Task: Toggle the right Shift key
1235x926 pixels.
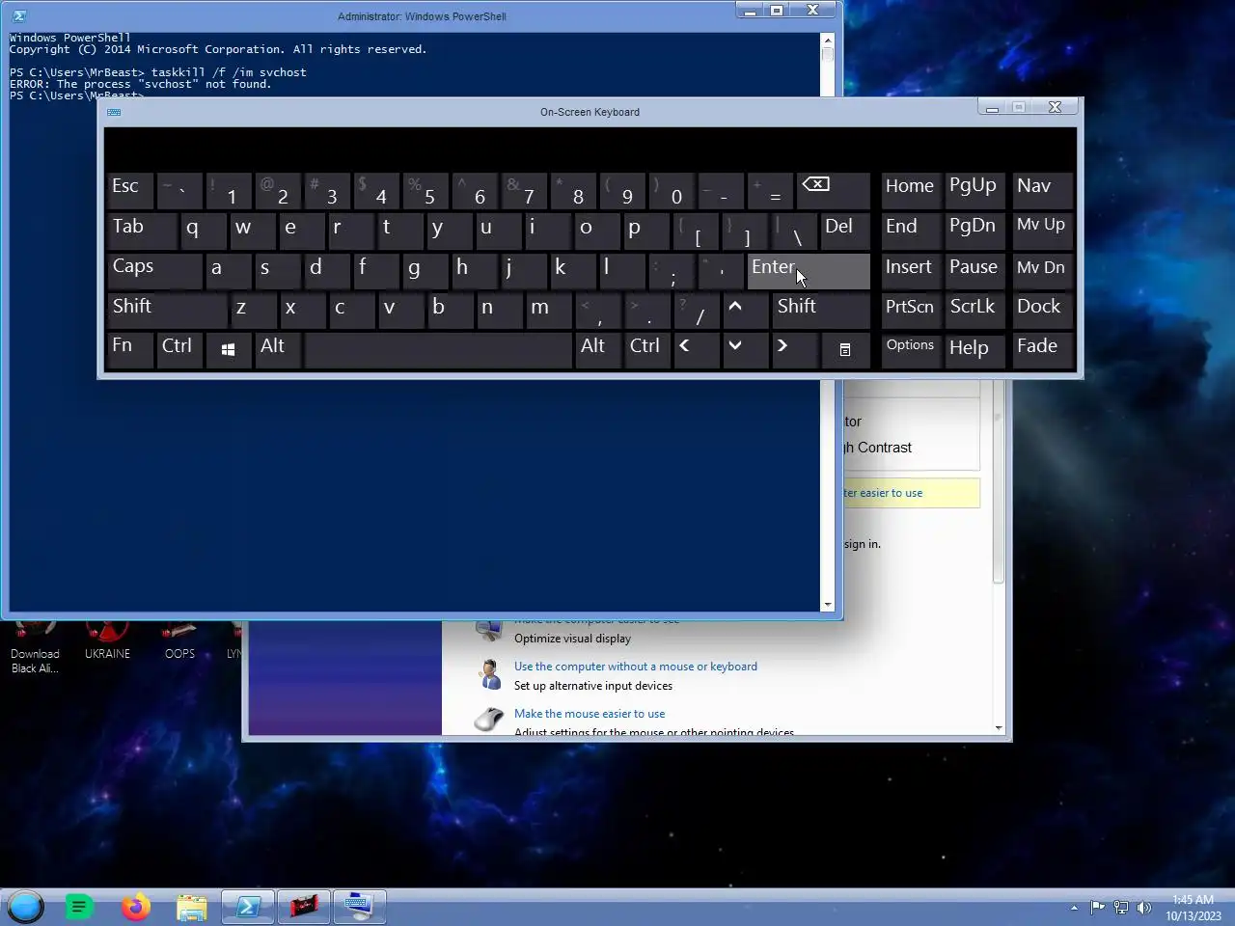Action: pos(821,311)
